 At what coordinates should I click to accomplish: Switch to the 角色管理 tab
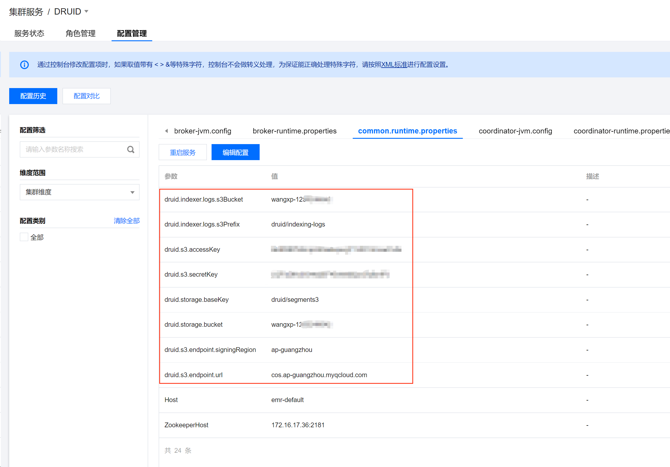coord(81,34)
